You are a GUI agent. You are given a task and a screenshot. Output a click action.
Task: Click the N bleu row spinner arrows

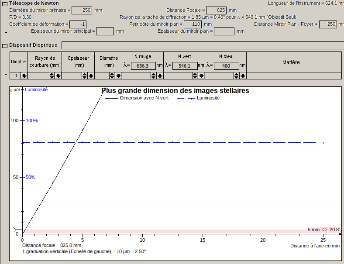tap(237, 76)
